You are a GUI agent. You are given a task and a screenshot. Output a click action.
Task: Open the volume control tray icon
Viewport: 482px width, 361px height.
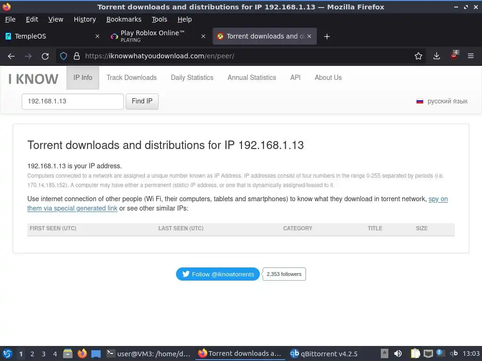(398, 353)
